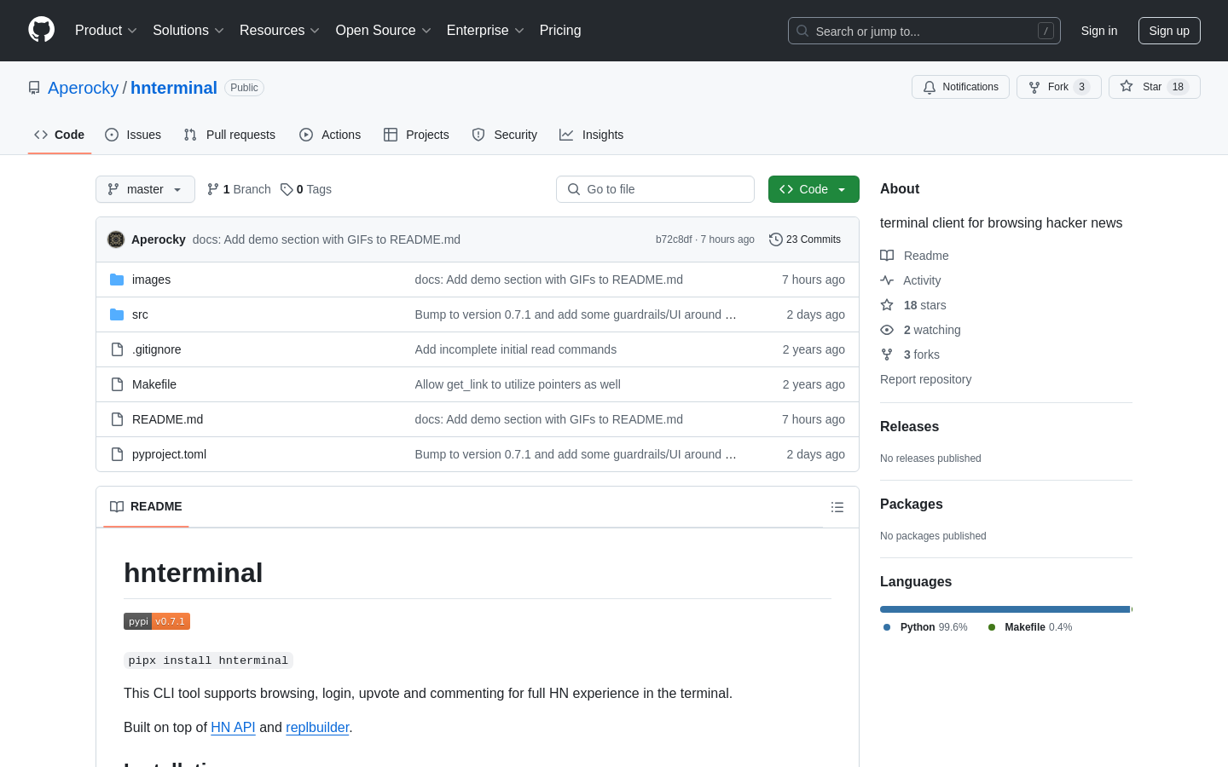Click the eye icon beside 2 watching
Viewport: 1228px width, 767px height.
click(887, 330)
